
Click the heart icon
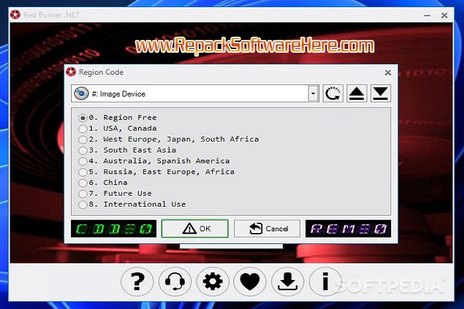pos(250,281)
